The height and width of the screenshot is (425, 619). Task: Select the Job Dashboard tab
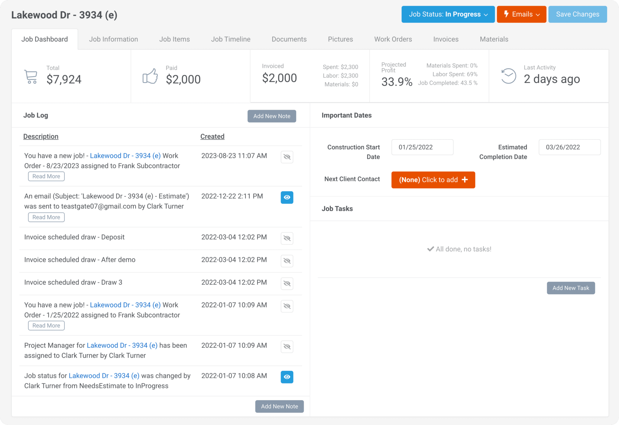click(45, 39)
